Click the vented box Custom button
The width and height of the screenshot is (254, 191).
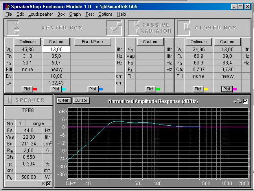point(56,42)
